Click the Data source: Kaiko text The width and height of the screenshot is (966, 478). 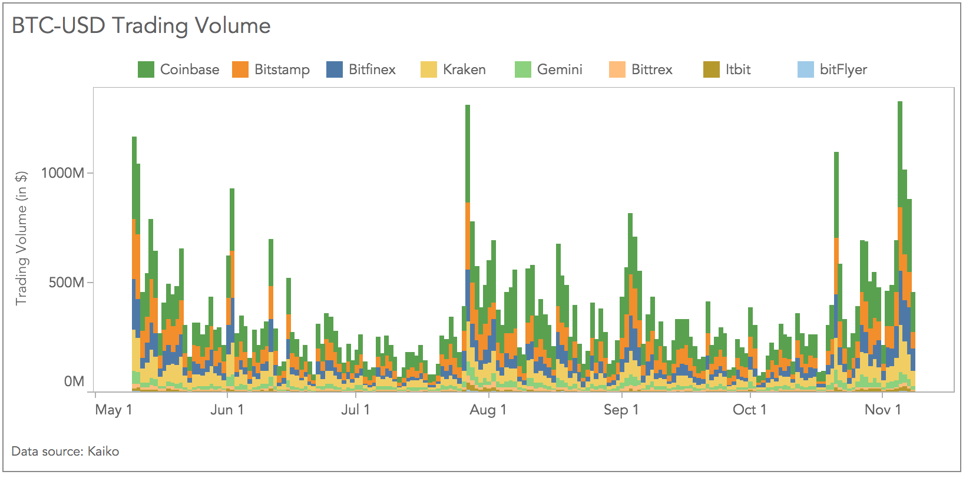[65, 452]
